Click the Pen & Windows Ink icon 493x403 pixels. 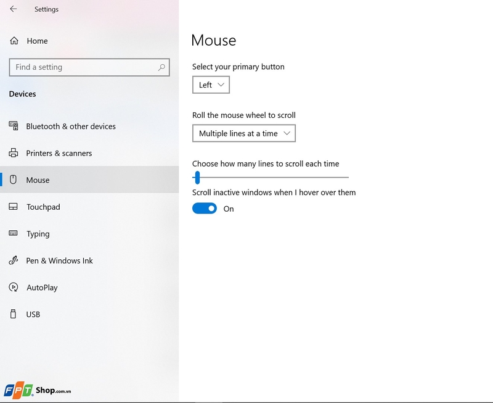(13, 260)
